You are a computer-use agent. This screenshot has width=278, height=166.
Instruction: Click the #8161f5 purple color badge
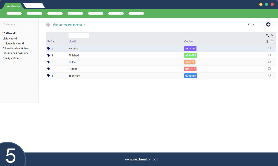(190, 48)
